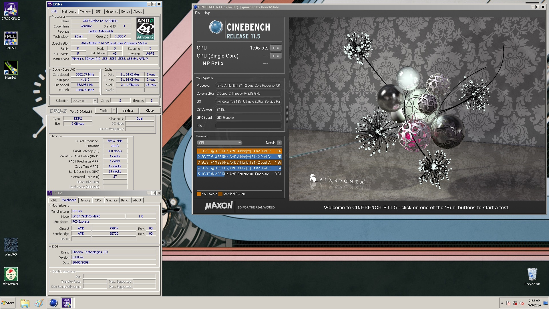
Task: Open Windows Explorer from the taskbar
Action: [x=25, y=303]
